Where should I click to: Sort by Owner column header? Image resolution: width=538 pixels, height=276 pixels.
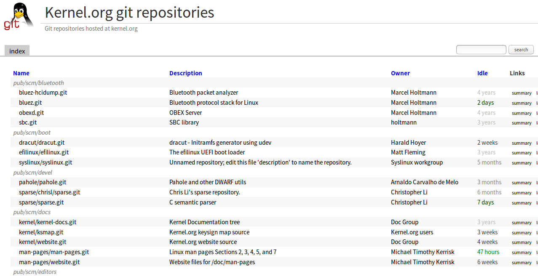pos(400,73)
